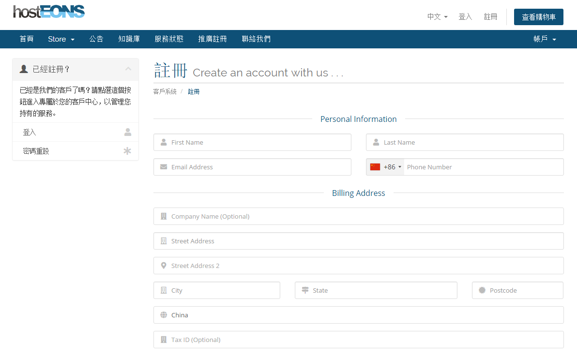Open the 中文 language dropdown
Image resolution: width=577 pixels, height=357 pixels.
coord(437,16)
